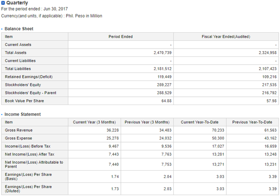The width and height of the screenshot is (280, 196).
Task: Click the blue arrow icon beside Quarterly
Action: (3, 3)
